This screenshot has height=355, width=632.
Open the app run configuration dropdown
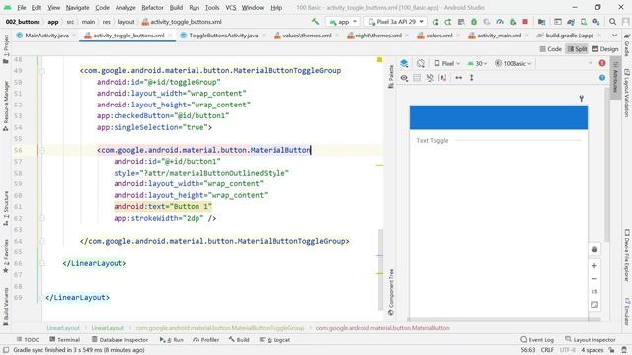[343, 22]
